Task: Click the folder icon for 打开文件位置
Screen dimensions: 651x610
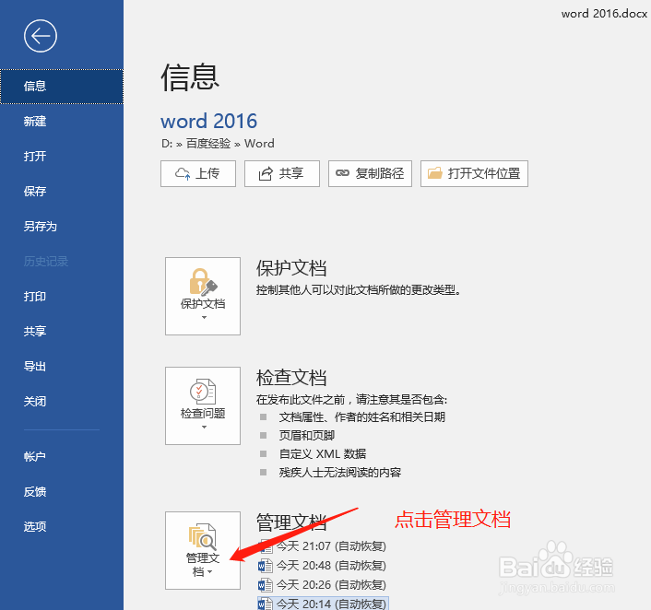Action: pyautogui.click(x=435, y=173)
